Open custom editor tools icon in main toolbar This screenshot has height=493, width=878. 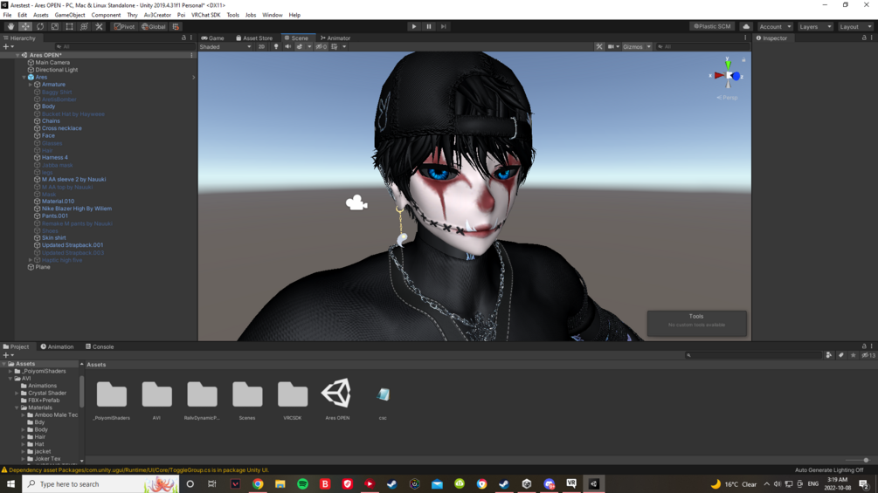pos(99,26)
